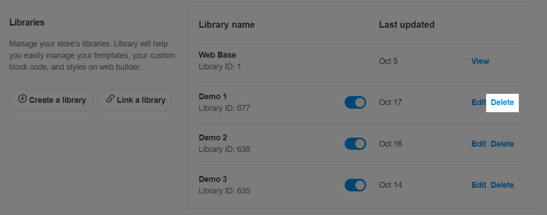Click the Last updated column header
Image resolution: width=547 pixels, height=215 pixels.
406,25
